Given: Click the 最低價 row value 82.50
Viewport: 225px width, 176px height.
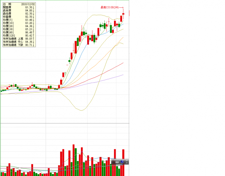Looking at the screenshot, I should pyautogui.click(x=30, y=14).
